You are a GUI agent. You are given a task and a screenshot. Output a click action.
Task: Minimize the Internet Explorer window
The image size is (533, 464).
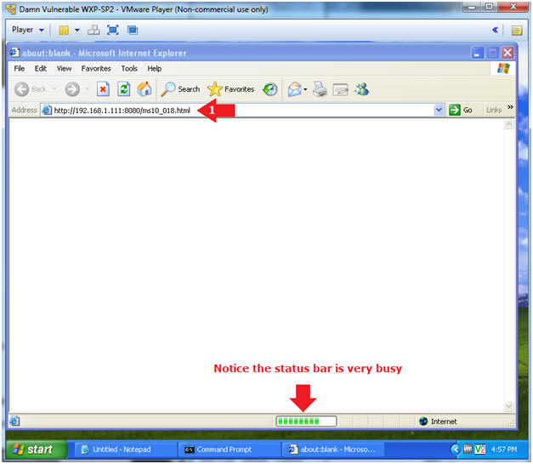[478, 53]
